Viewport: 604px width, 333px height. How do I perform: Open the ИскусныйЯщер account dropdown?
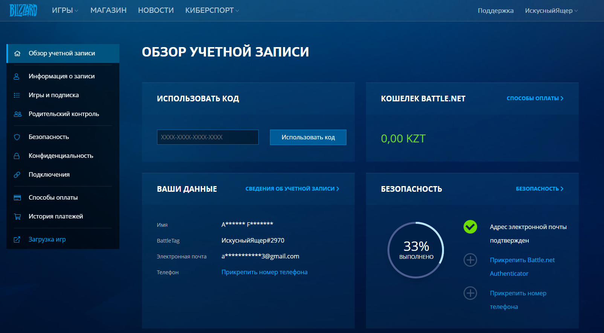coord(551,11)
